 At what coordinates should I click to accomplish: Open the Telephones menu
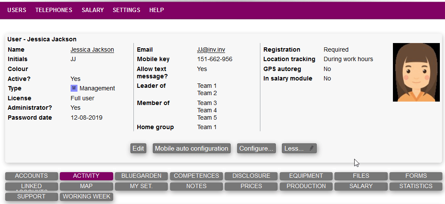[x=54, y=10]
